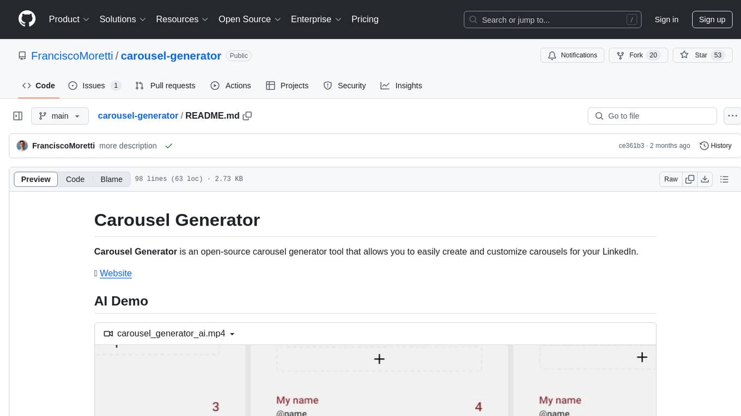
Task: Switch to Preview view mode
Action: [36, 179]
